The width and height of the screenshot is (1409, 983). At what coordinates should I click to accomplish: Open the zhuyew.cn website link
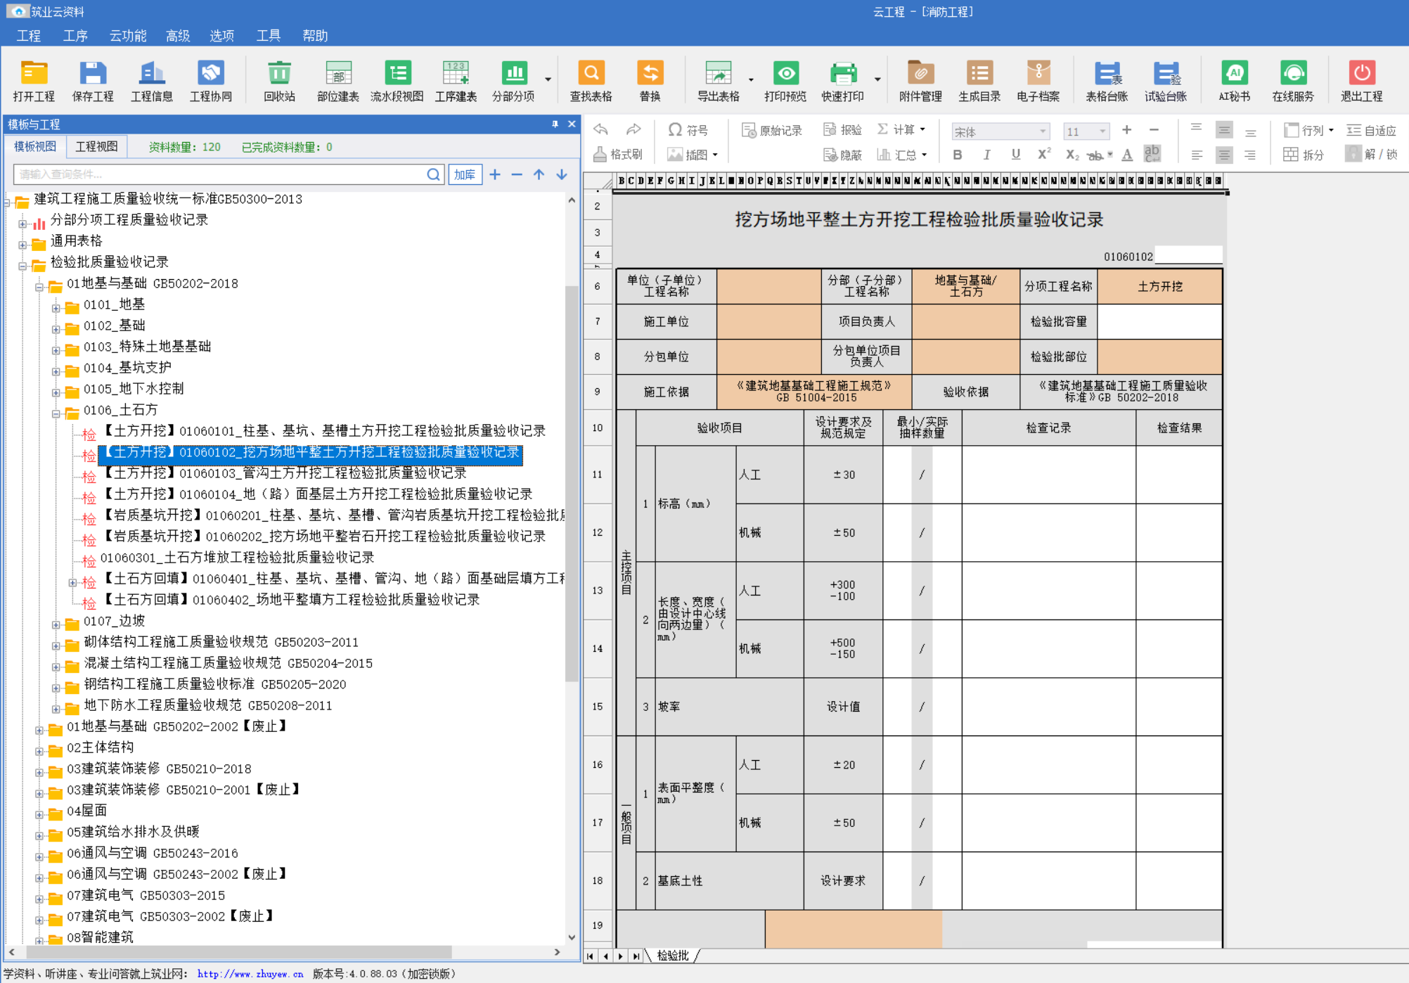(x=250, y=974)
